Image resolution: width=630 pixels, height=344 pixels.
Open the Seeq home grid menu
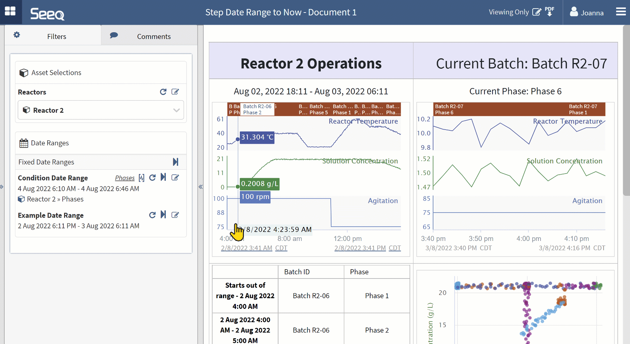10,11
